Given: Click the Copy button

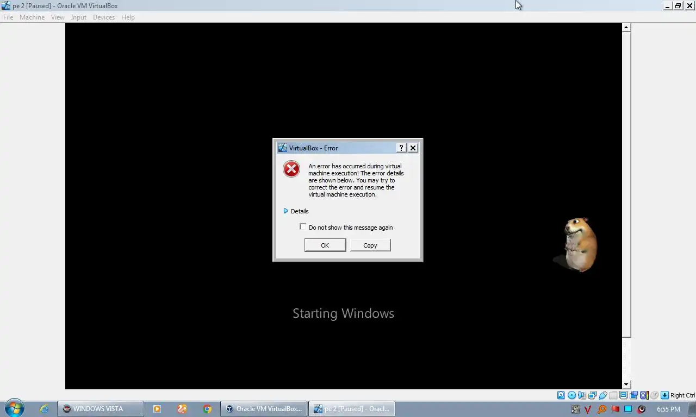Looking at the screenshot, I should point(370,245).
